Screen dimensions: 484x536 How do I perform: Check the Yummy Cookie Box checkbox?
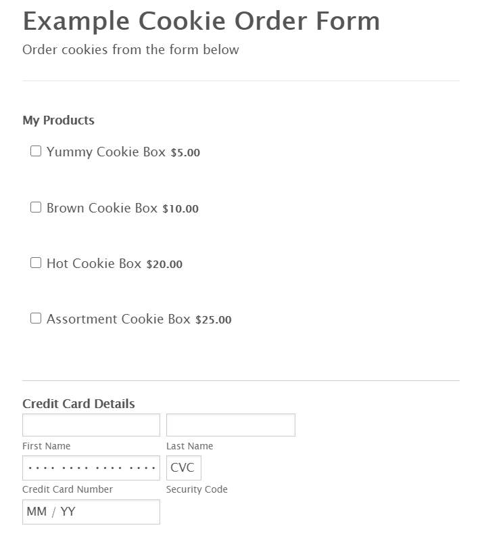point(36,151)
